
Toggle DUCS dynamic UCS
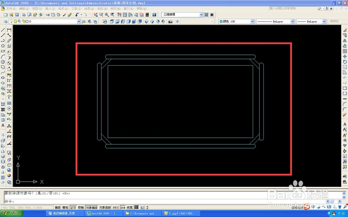[x=116, y=208]
